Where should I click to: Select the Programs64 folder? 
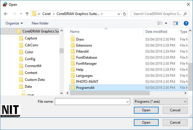128,88
